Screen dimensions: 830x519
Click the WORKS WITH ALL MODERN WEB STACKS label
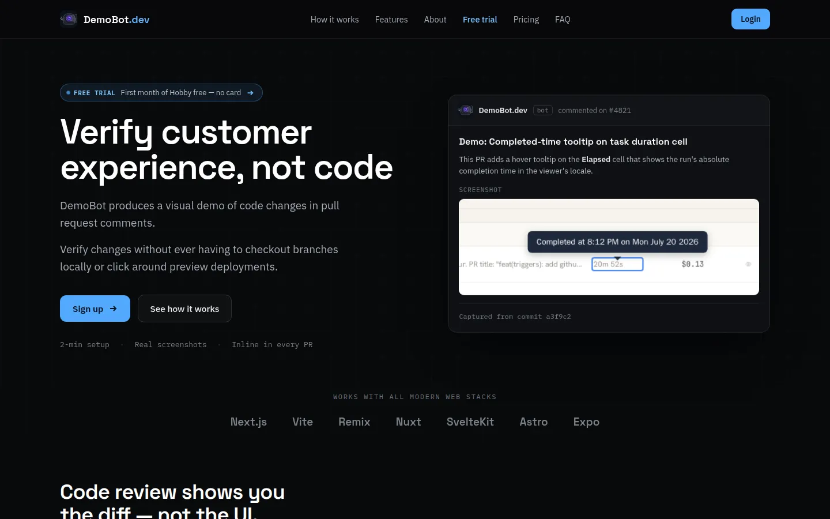(415, 397)
